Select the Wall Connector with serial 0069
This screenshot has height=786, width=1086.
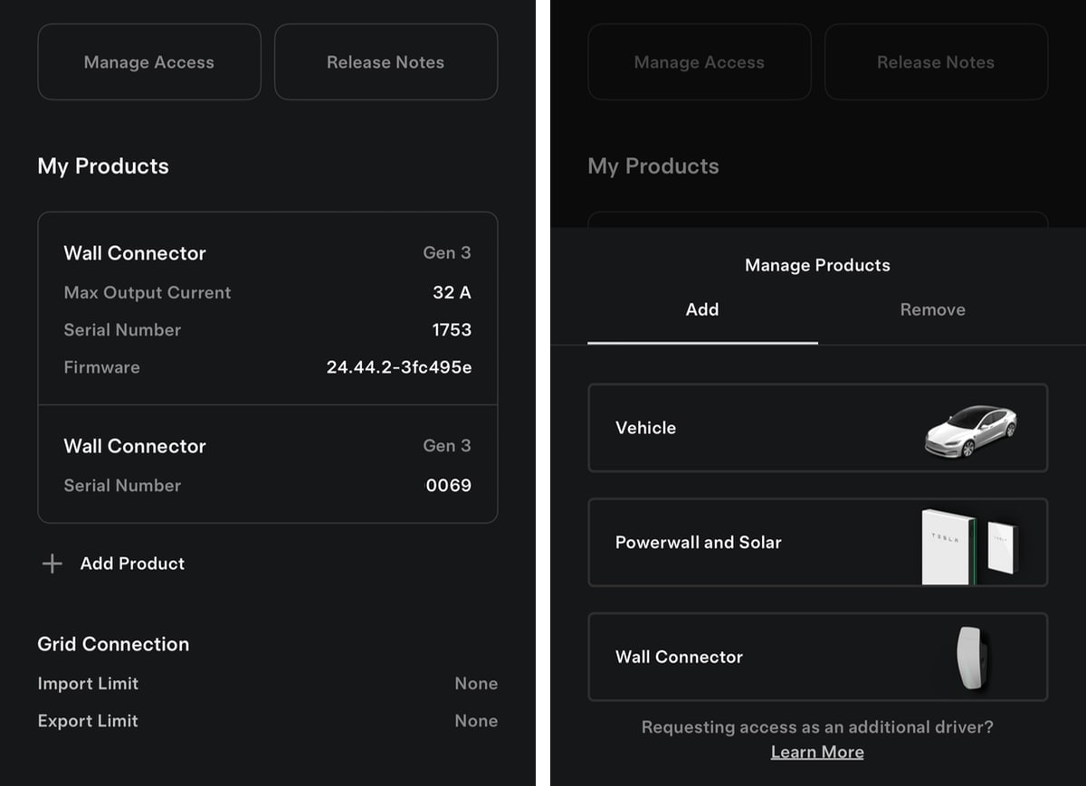(268, 464)
